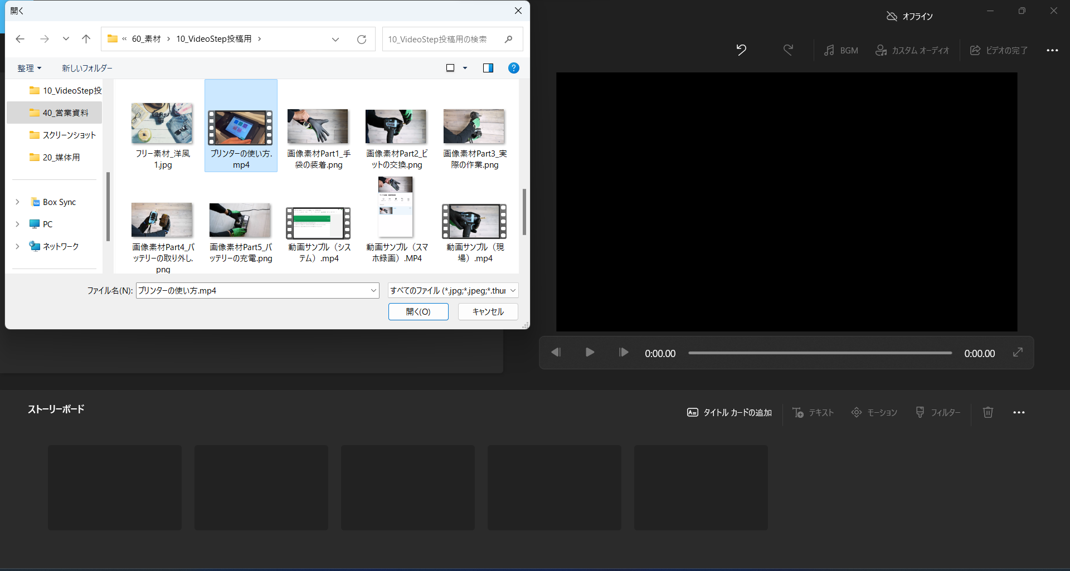This screenshot has width=1070, height=571.
Task: Click the undo arrow icon
Action: pos(741,50)
